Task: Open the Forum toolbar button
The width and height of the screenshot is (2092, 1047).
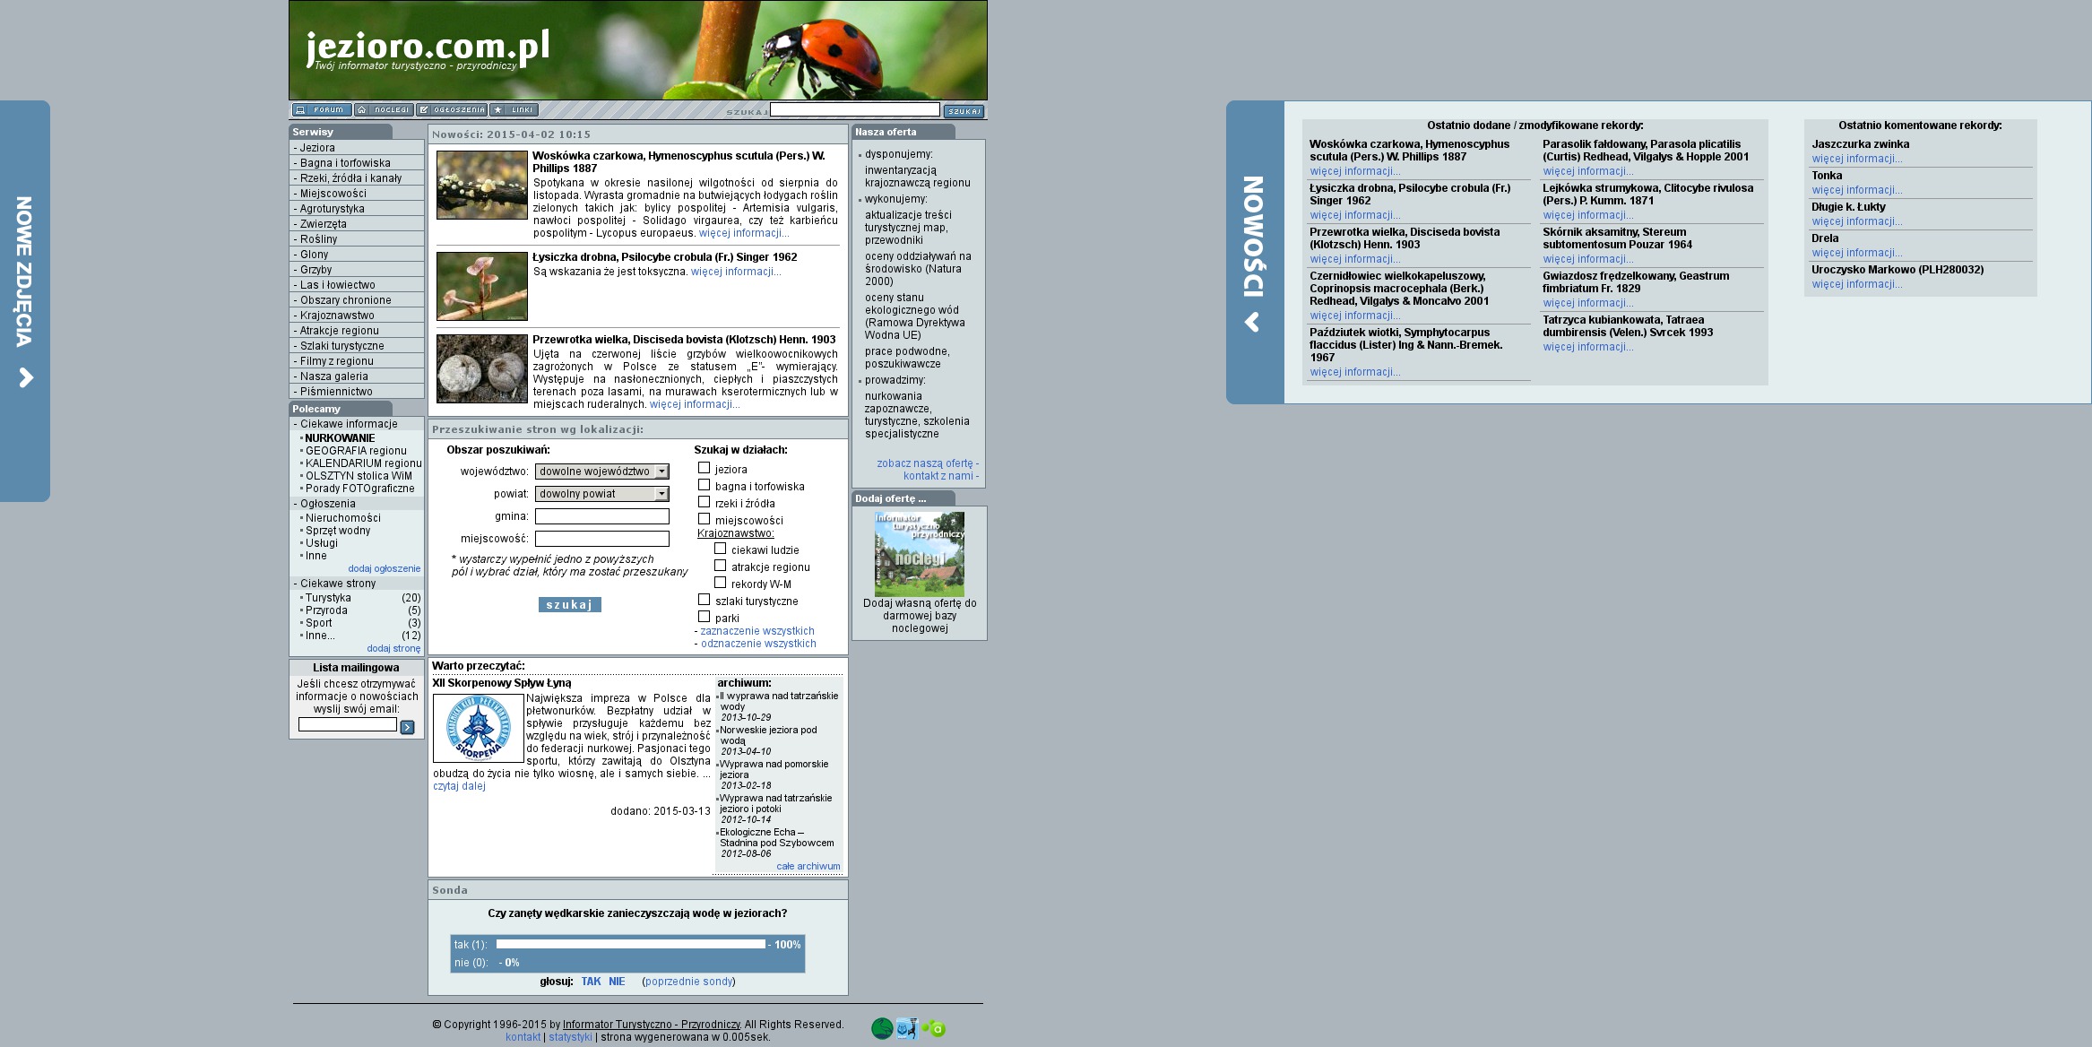Action: (x=321, y=110)
